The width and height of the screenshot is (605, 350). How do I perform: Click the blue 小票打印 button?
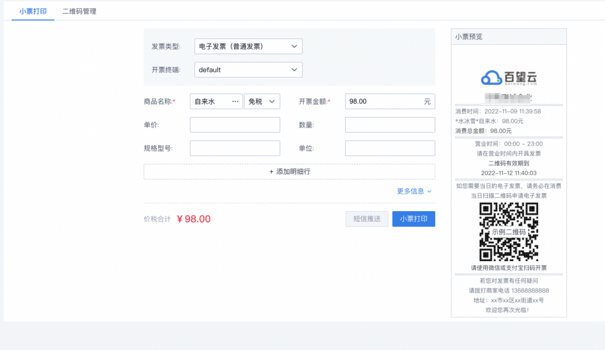(413, 219)
